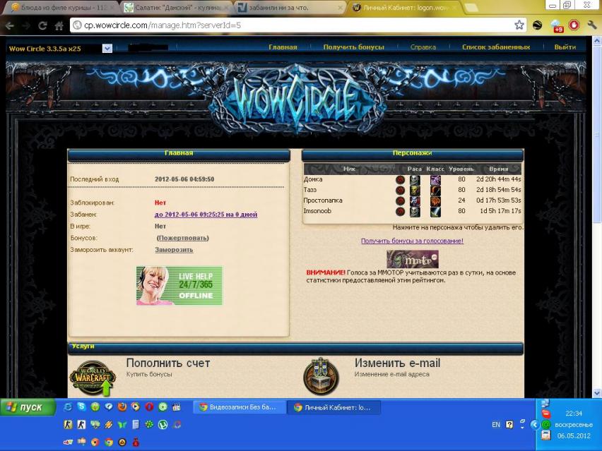Open the Wow Circle 3.3.5a x25 server dropdown
The width and height of the screenshot is (602, 451).
[x=107, y=48]
